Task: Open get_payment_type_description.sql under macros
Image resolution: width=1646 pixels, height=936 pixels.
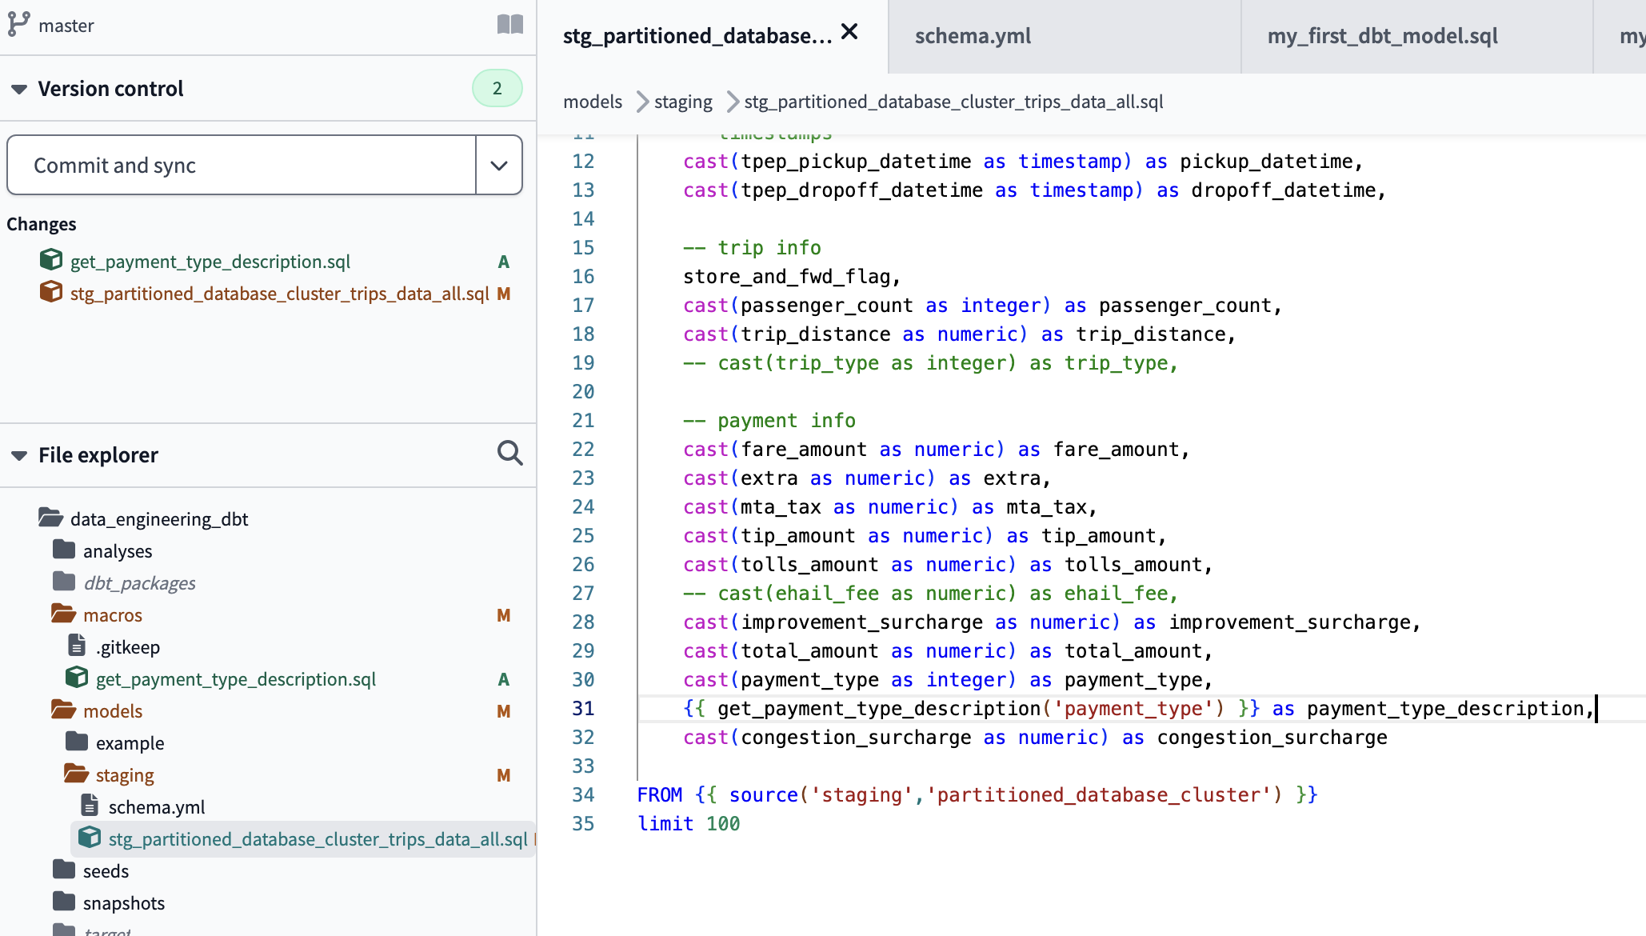Action: (236, 679)
